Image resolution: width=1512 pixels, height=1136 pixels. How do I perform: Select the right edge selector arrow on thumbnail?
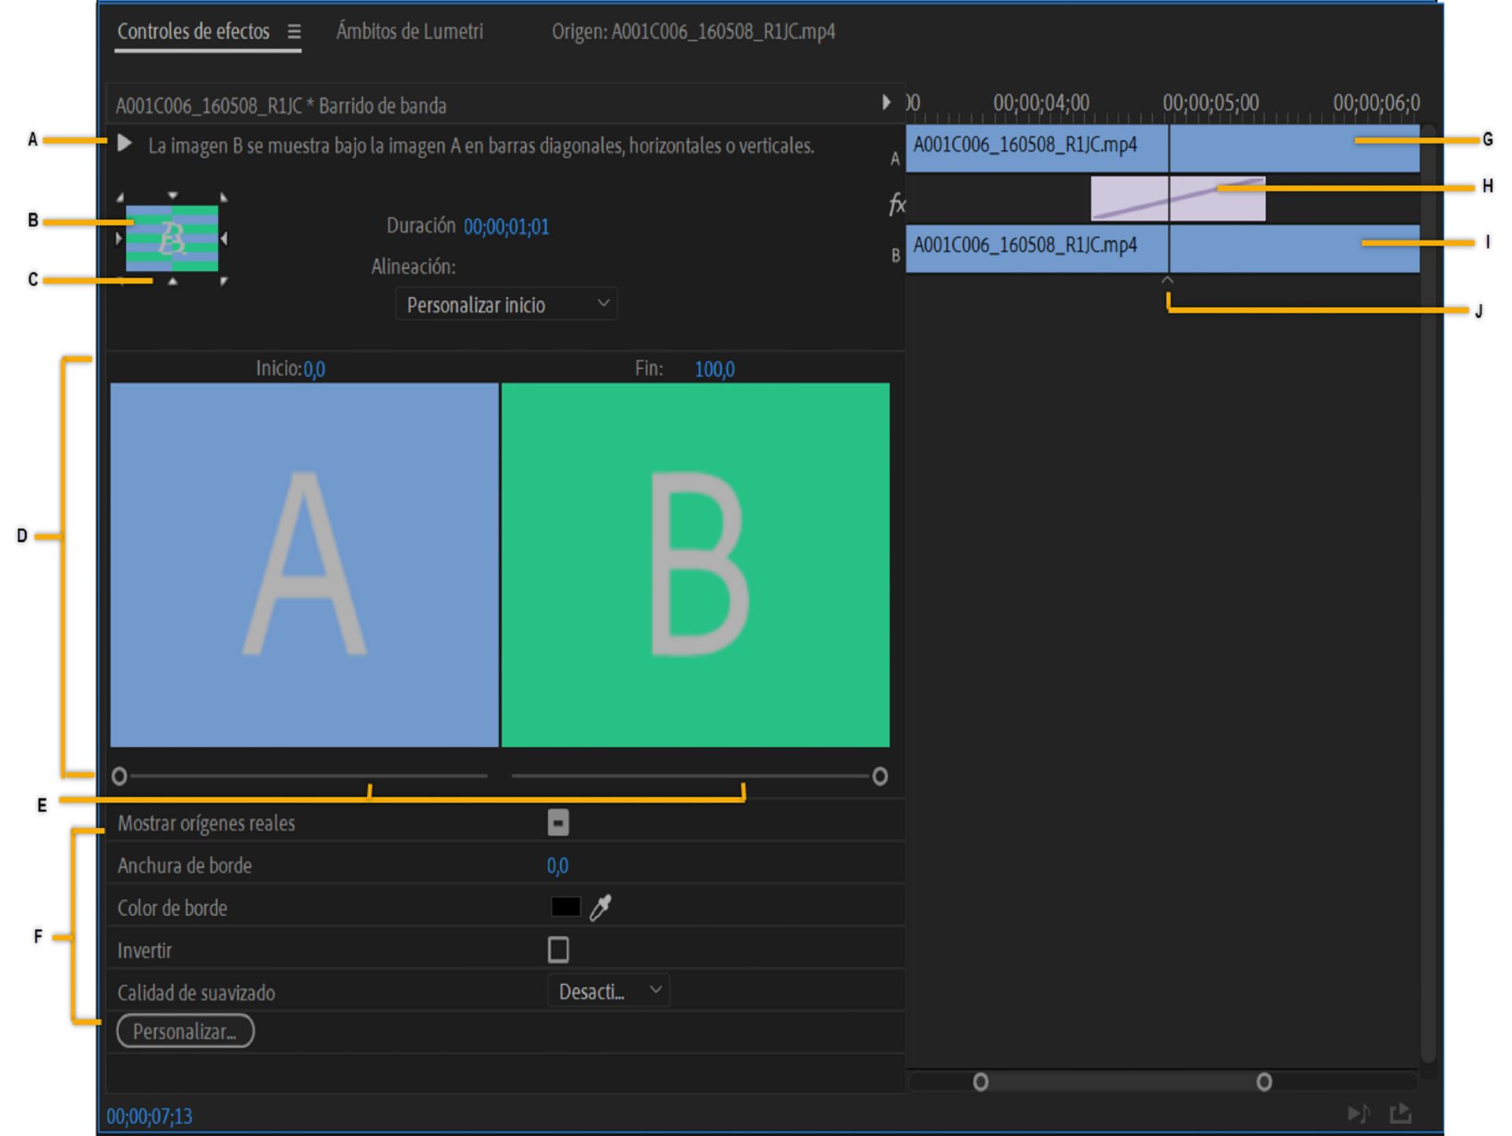tap(224, 238)
